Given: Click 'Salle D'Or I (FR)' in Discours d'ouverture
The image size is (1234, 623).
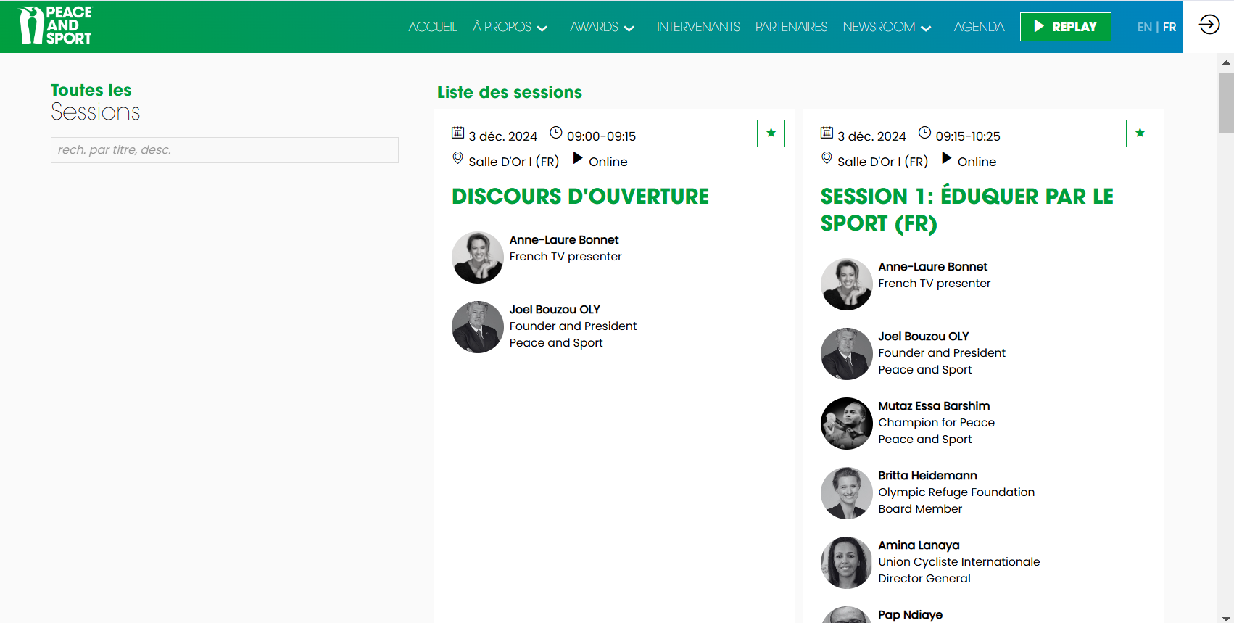Looking at the screenshot, I should point(514,162).
